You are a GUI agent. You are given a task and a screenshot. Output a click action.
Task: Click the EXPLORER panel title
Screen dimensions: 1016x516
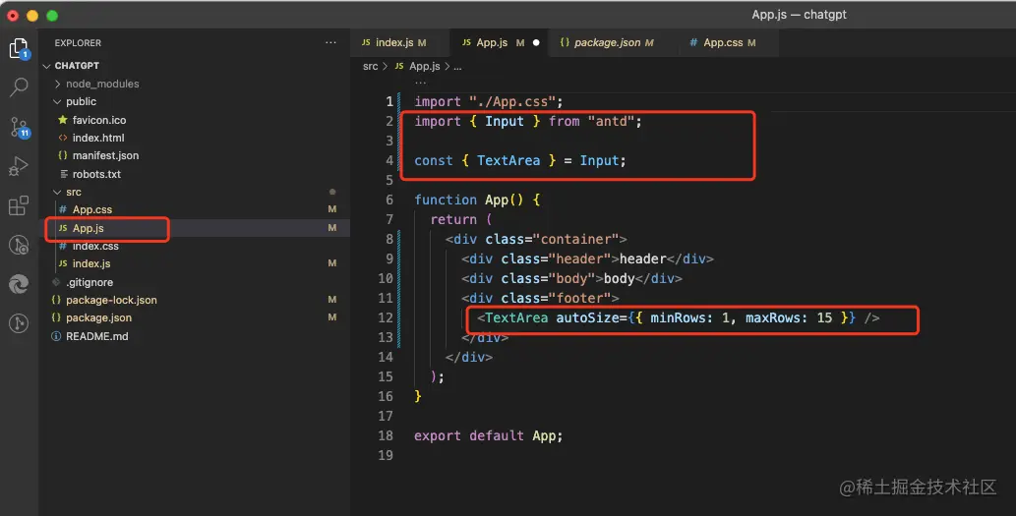tap(78, 42)
